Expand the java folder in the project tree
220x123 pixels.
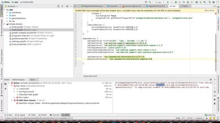[7, 15]
